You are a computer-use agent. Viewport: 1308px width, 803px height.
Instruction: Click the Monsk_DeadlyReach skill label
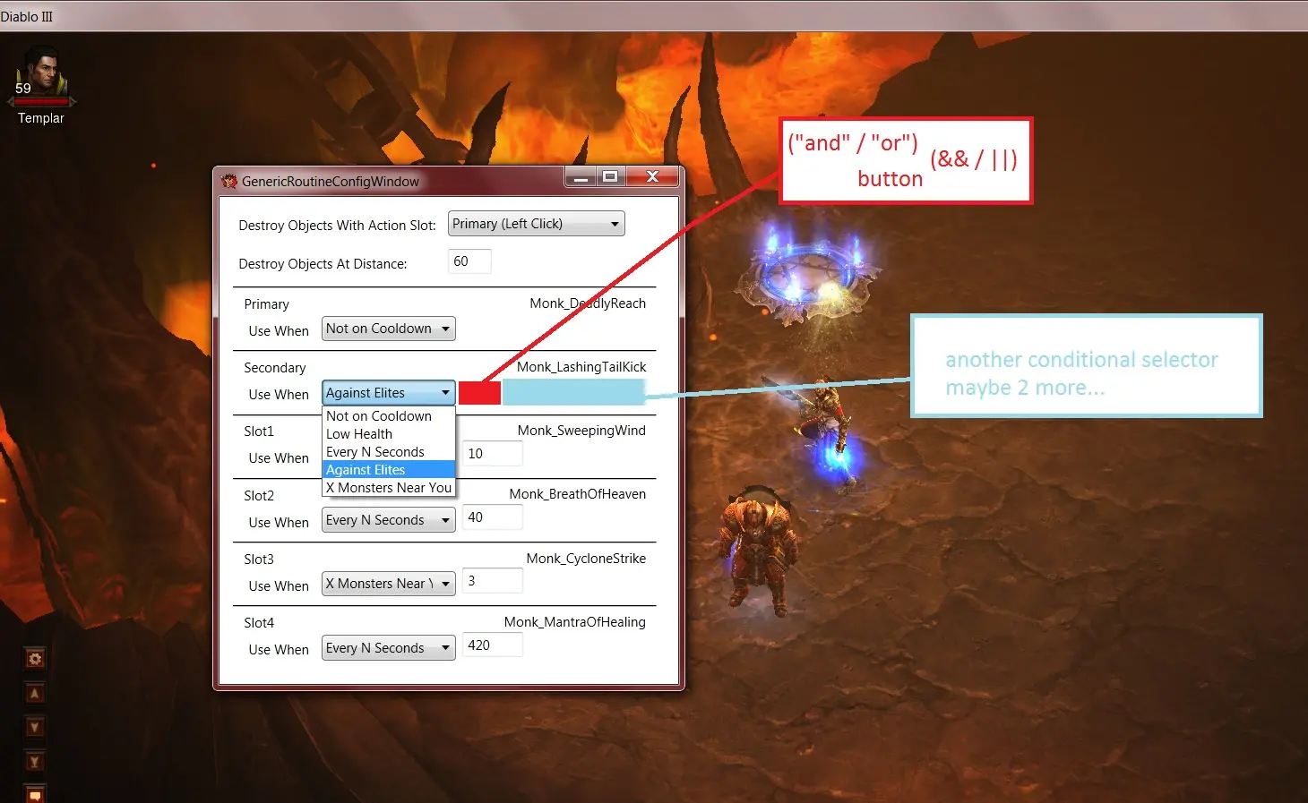588,303
